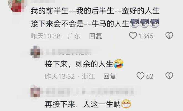
Task: Select the reply text 再接下来，人这一生呐
Action: click(x=83, y=104)
